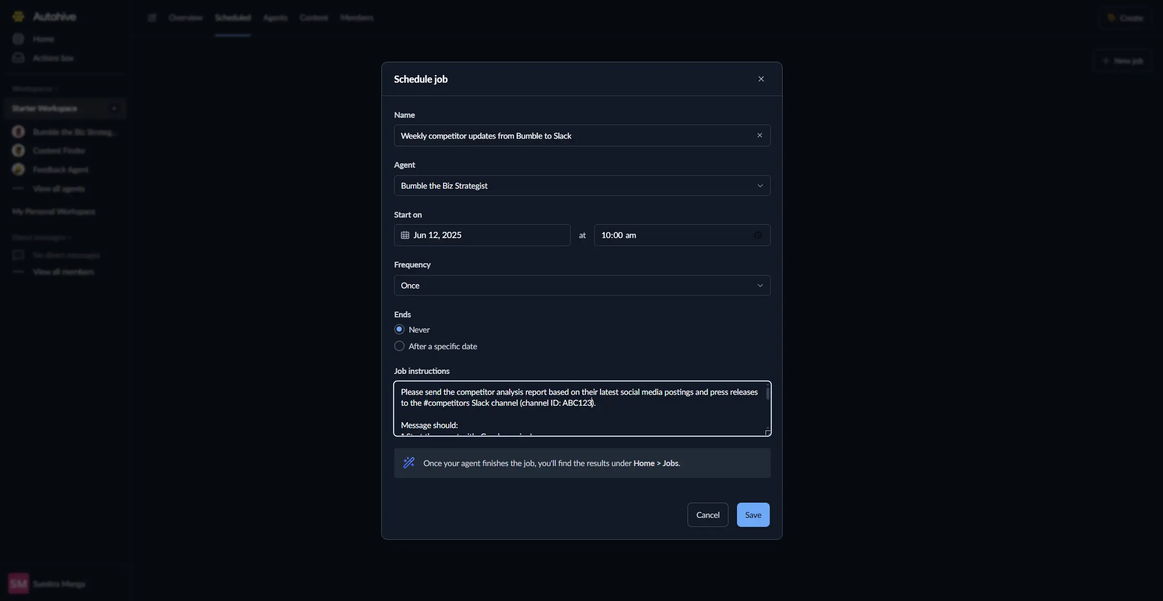Switch to the Scheduled tab
Viewport: 1163px width, 601px height.
coord(233,18)
